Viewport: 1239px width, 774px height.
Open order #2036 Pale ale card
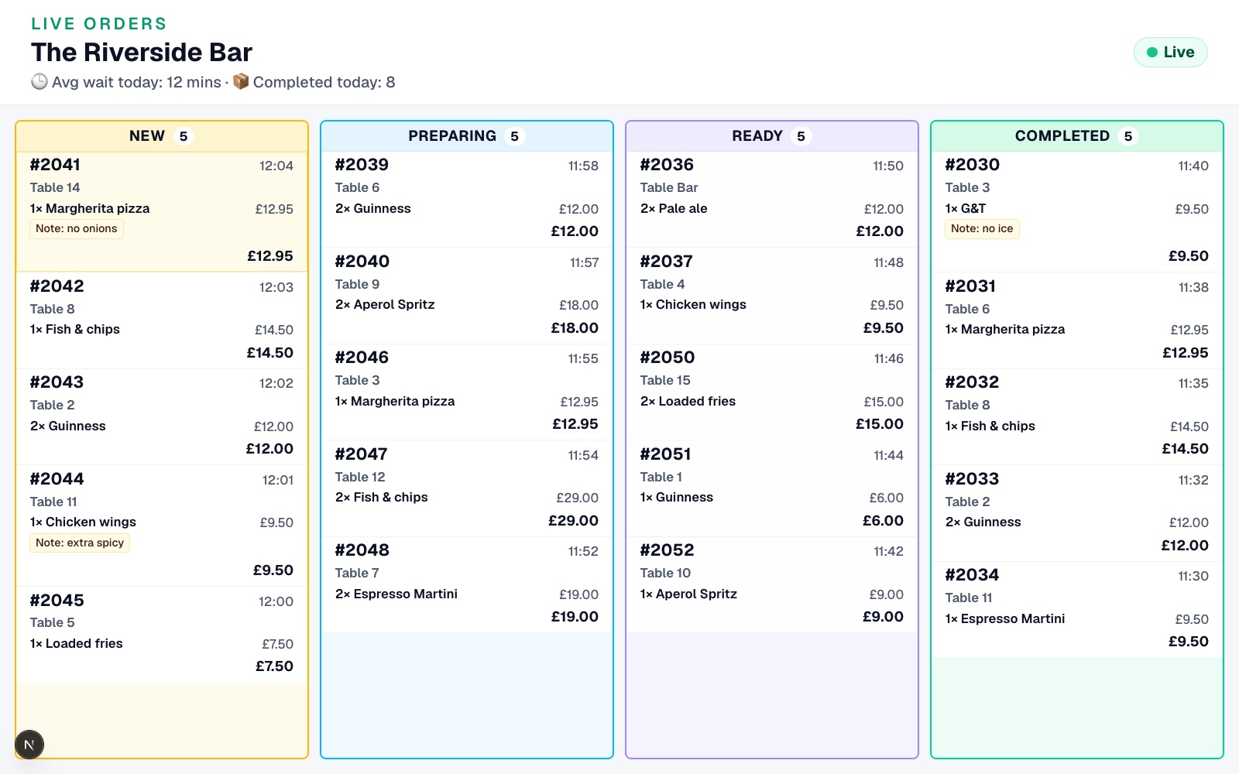[772, 199]
